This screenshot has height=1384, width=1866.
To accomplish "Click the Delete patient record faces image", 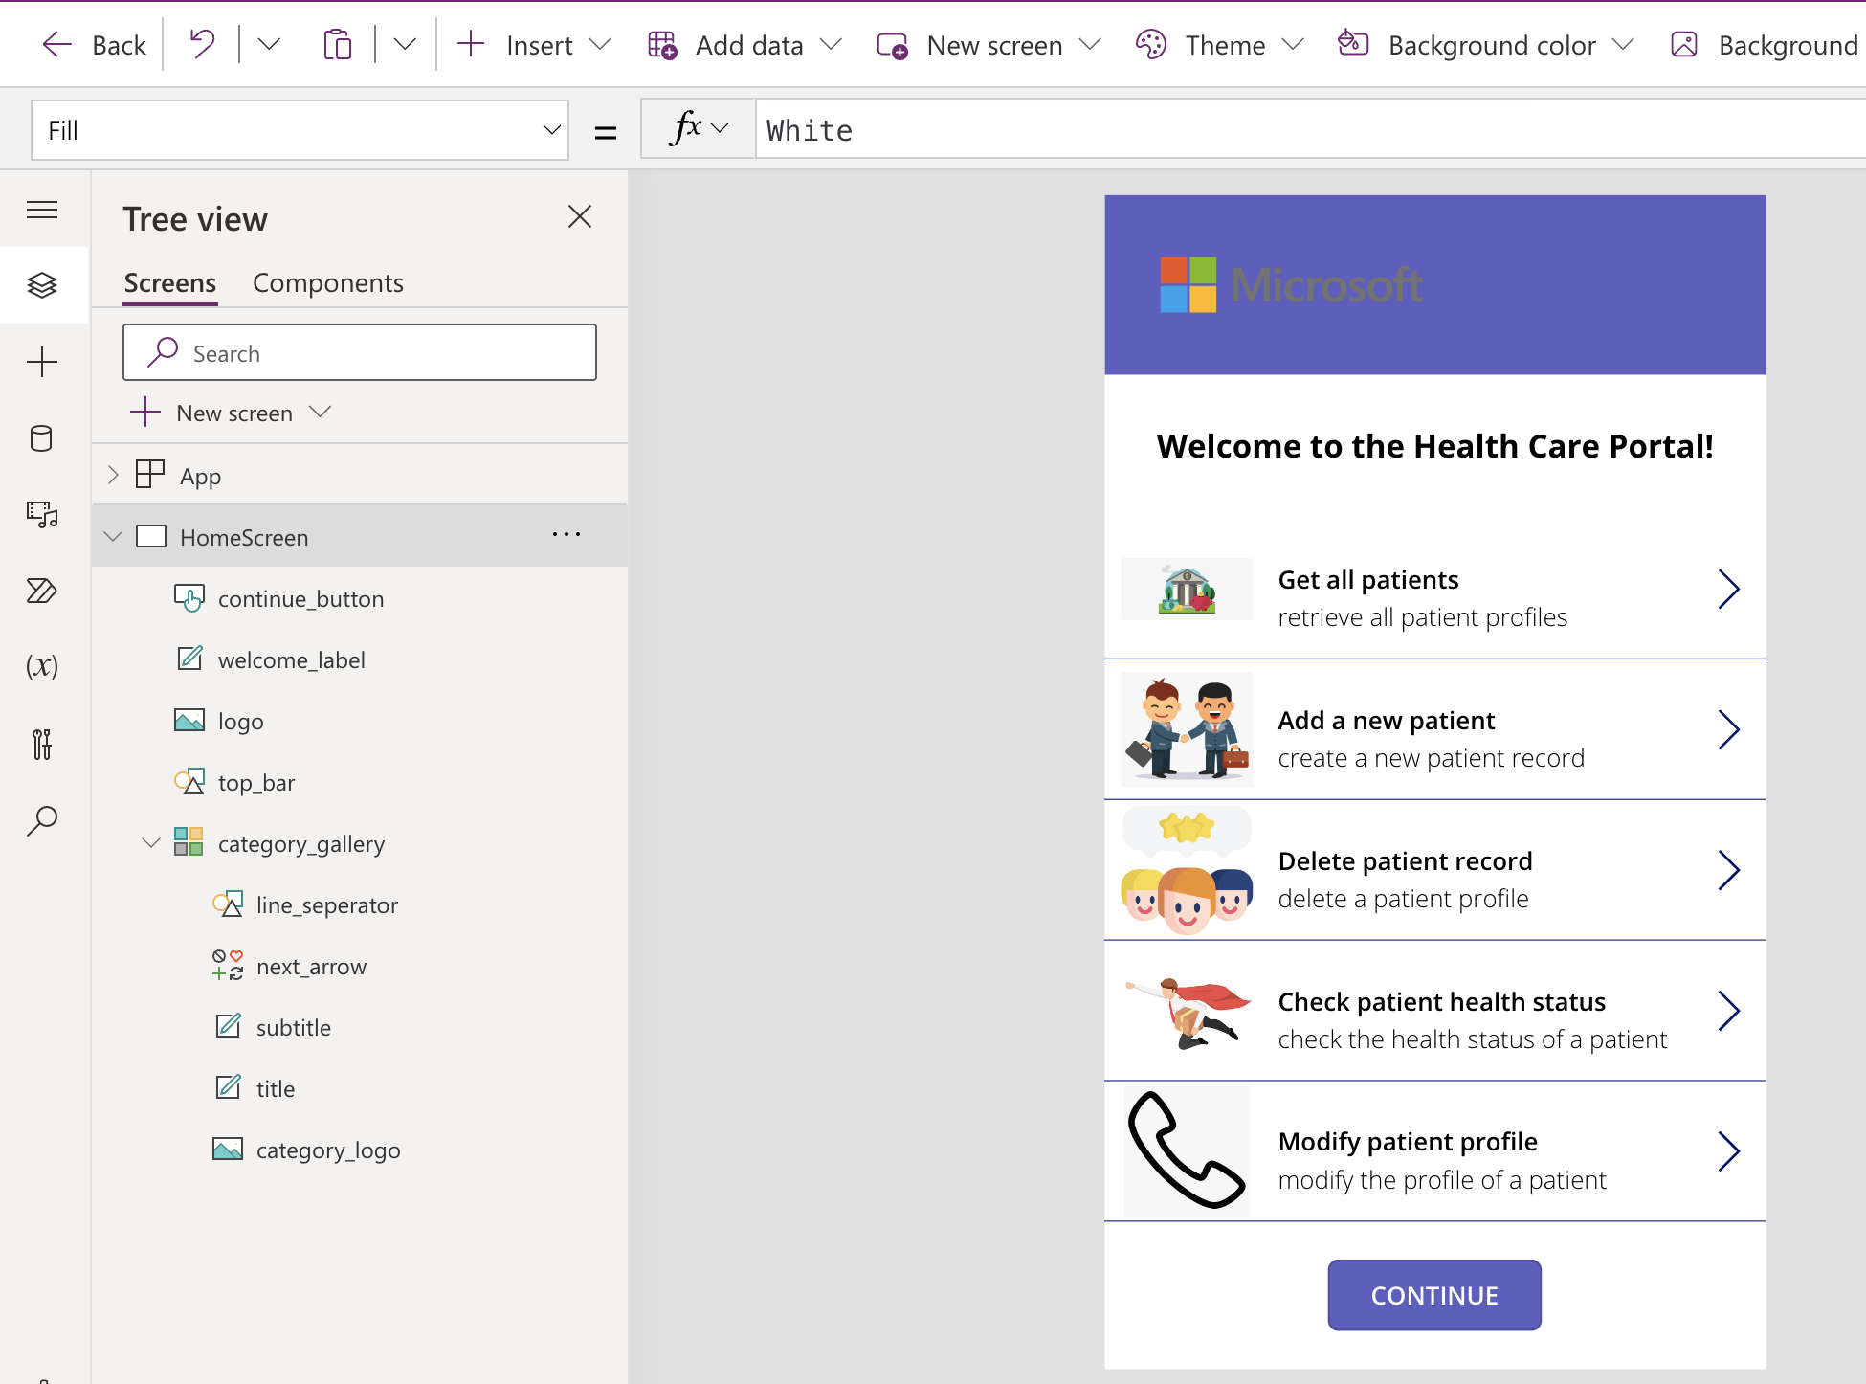I will [x=1187, y=870].
